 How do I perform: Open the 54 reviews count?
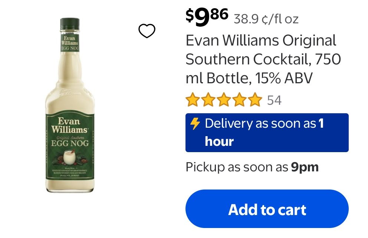point(274,100)
